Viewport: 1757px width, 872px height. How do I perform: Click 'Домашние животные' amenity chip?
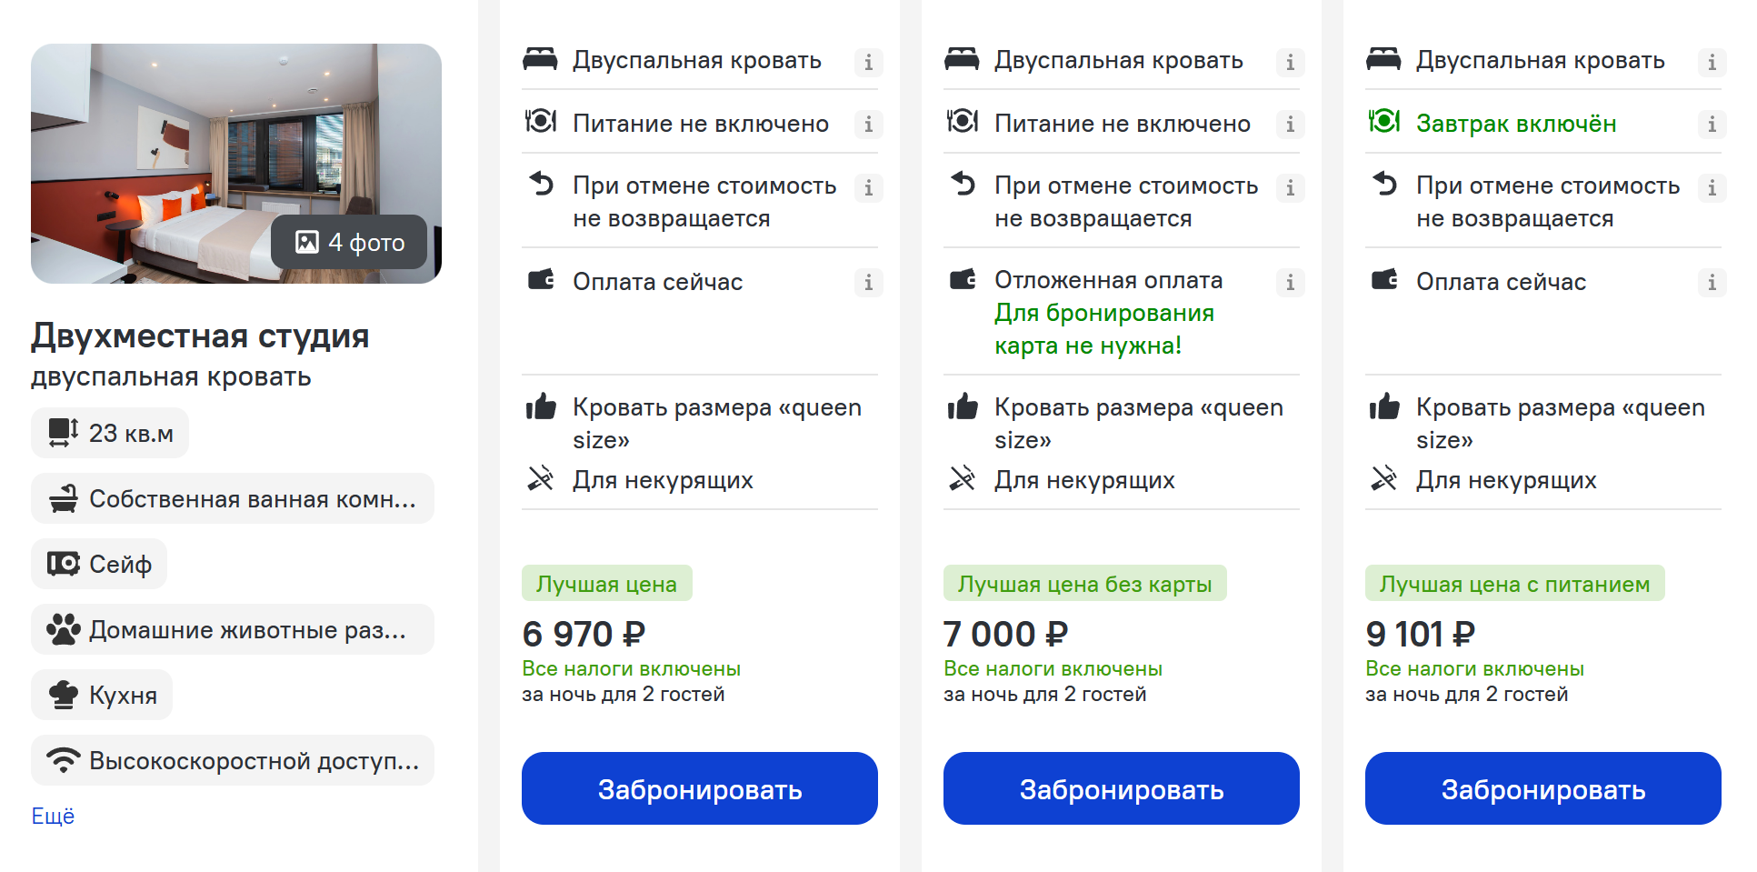click(x=232, y=630)
